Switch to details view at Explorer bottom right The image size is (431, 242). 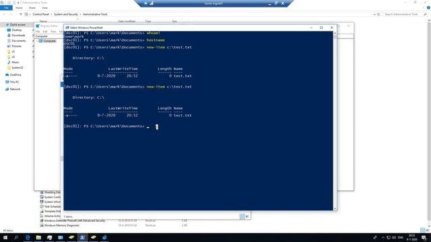coord(422,230)
